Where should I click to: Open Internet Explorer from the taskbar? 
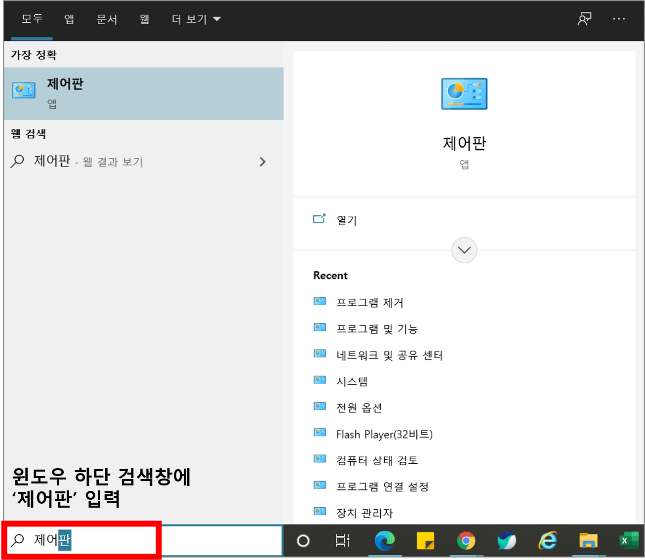pyautogui.click(x=548, y=541)
